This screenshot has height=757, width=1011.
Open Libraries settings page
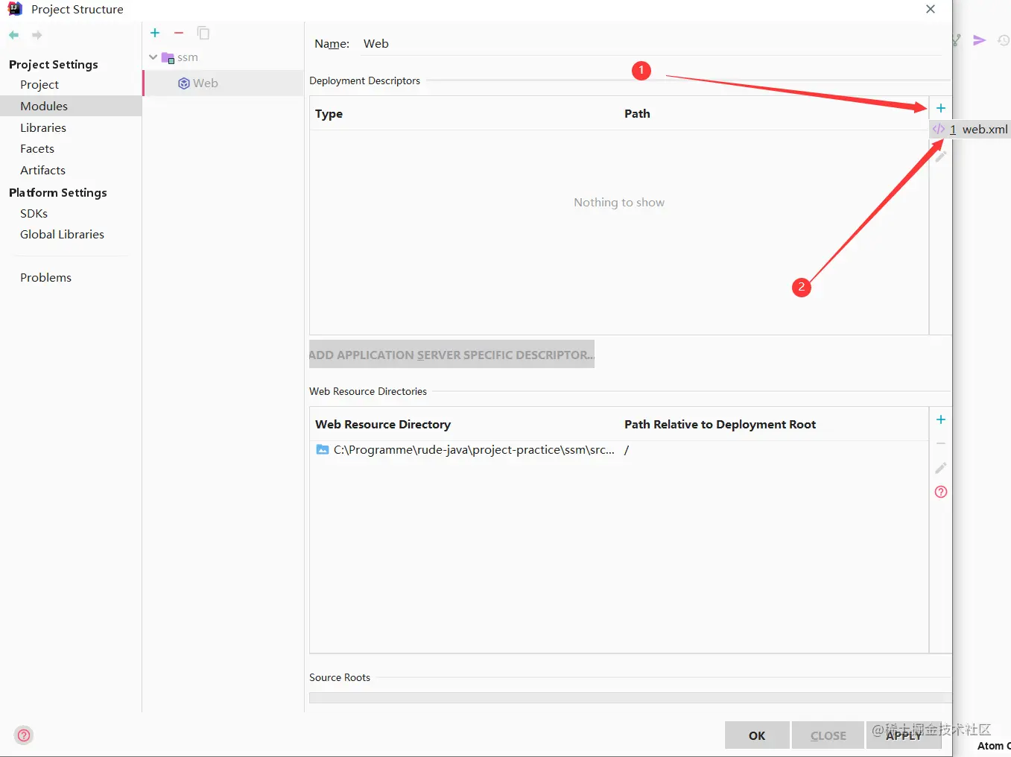pyautogui.click(x=43, y=128)
